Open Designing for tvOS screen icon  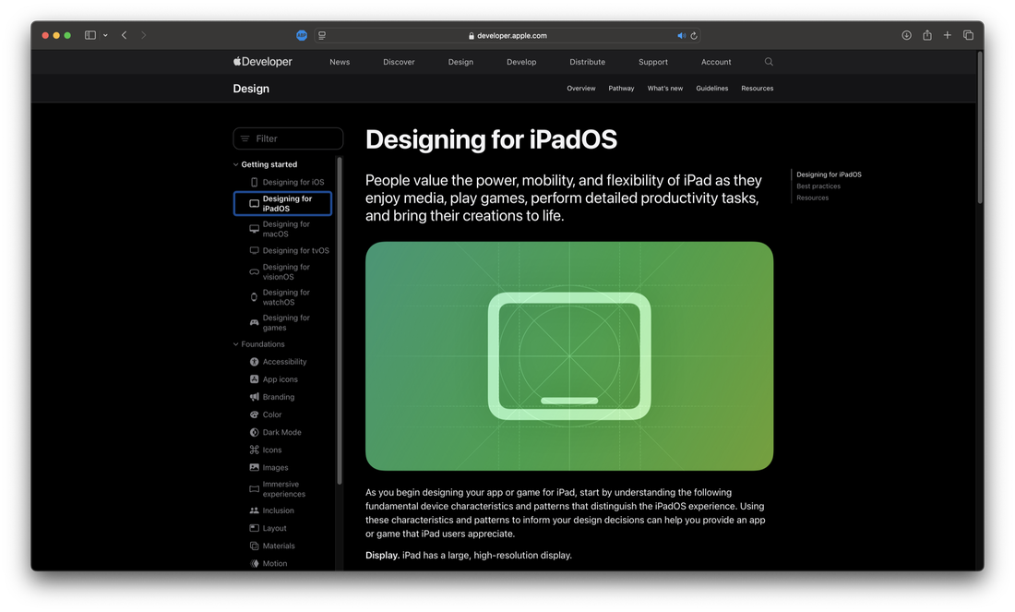pos(254,251)
